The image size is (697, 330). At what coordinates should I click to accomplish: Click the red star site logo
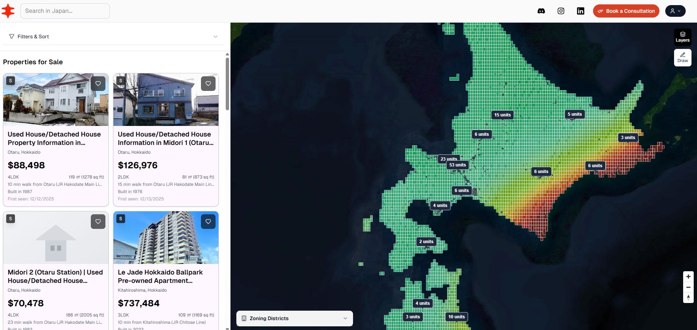tap(8, 11)
